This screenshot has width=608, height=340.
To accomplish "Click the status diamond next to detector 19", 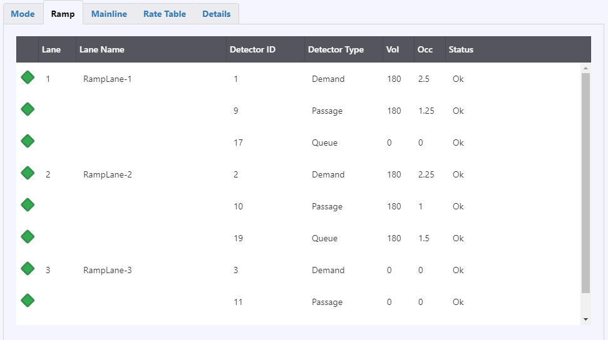I will tap(28, 237).
